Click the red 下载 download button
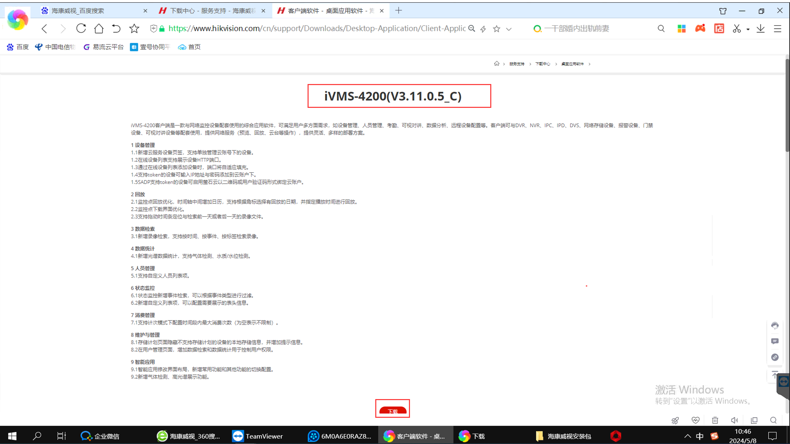 point(393,411)
